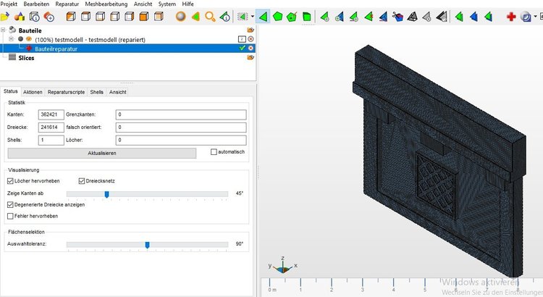Select the third view cube icon
This screenshot has height=297, width=543.
(x=101, y=16)
